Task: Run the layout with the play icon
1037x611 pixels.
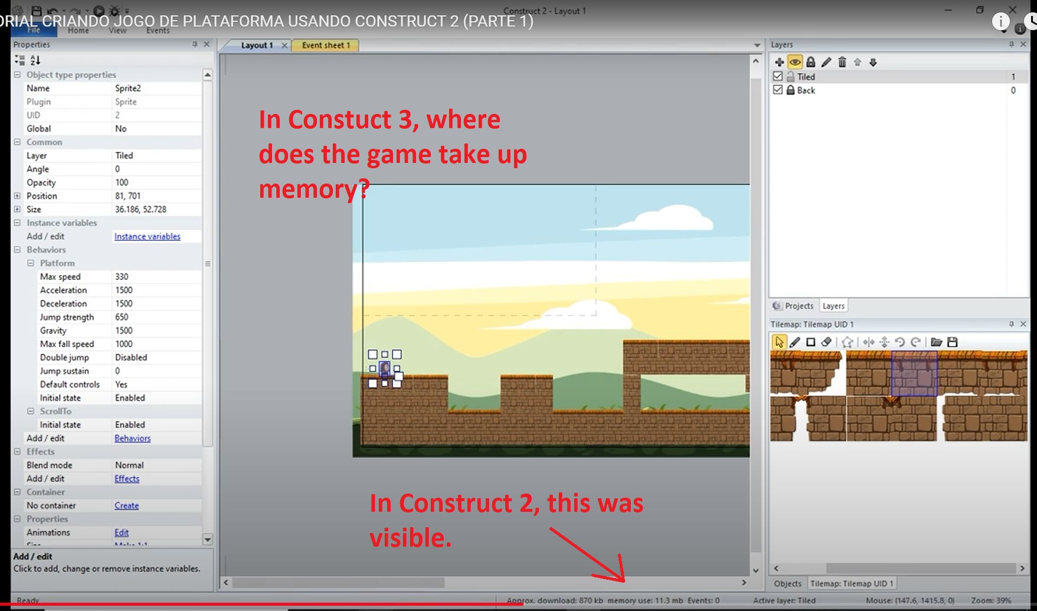Action: point(99,11)
